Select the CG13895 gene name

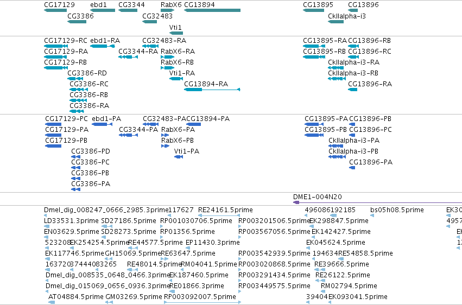[318, 5]
